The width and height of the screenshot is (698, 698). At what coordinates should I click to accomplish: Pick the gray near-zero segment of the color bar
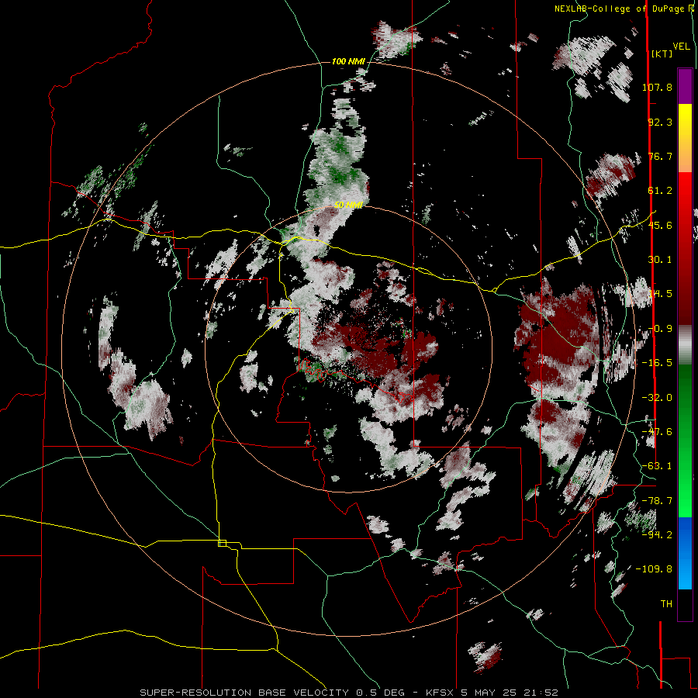[x=685, y=345]
